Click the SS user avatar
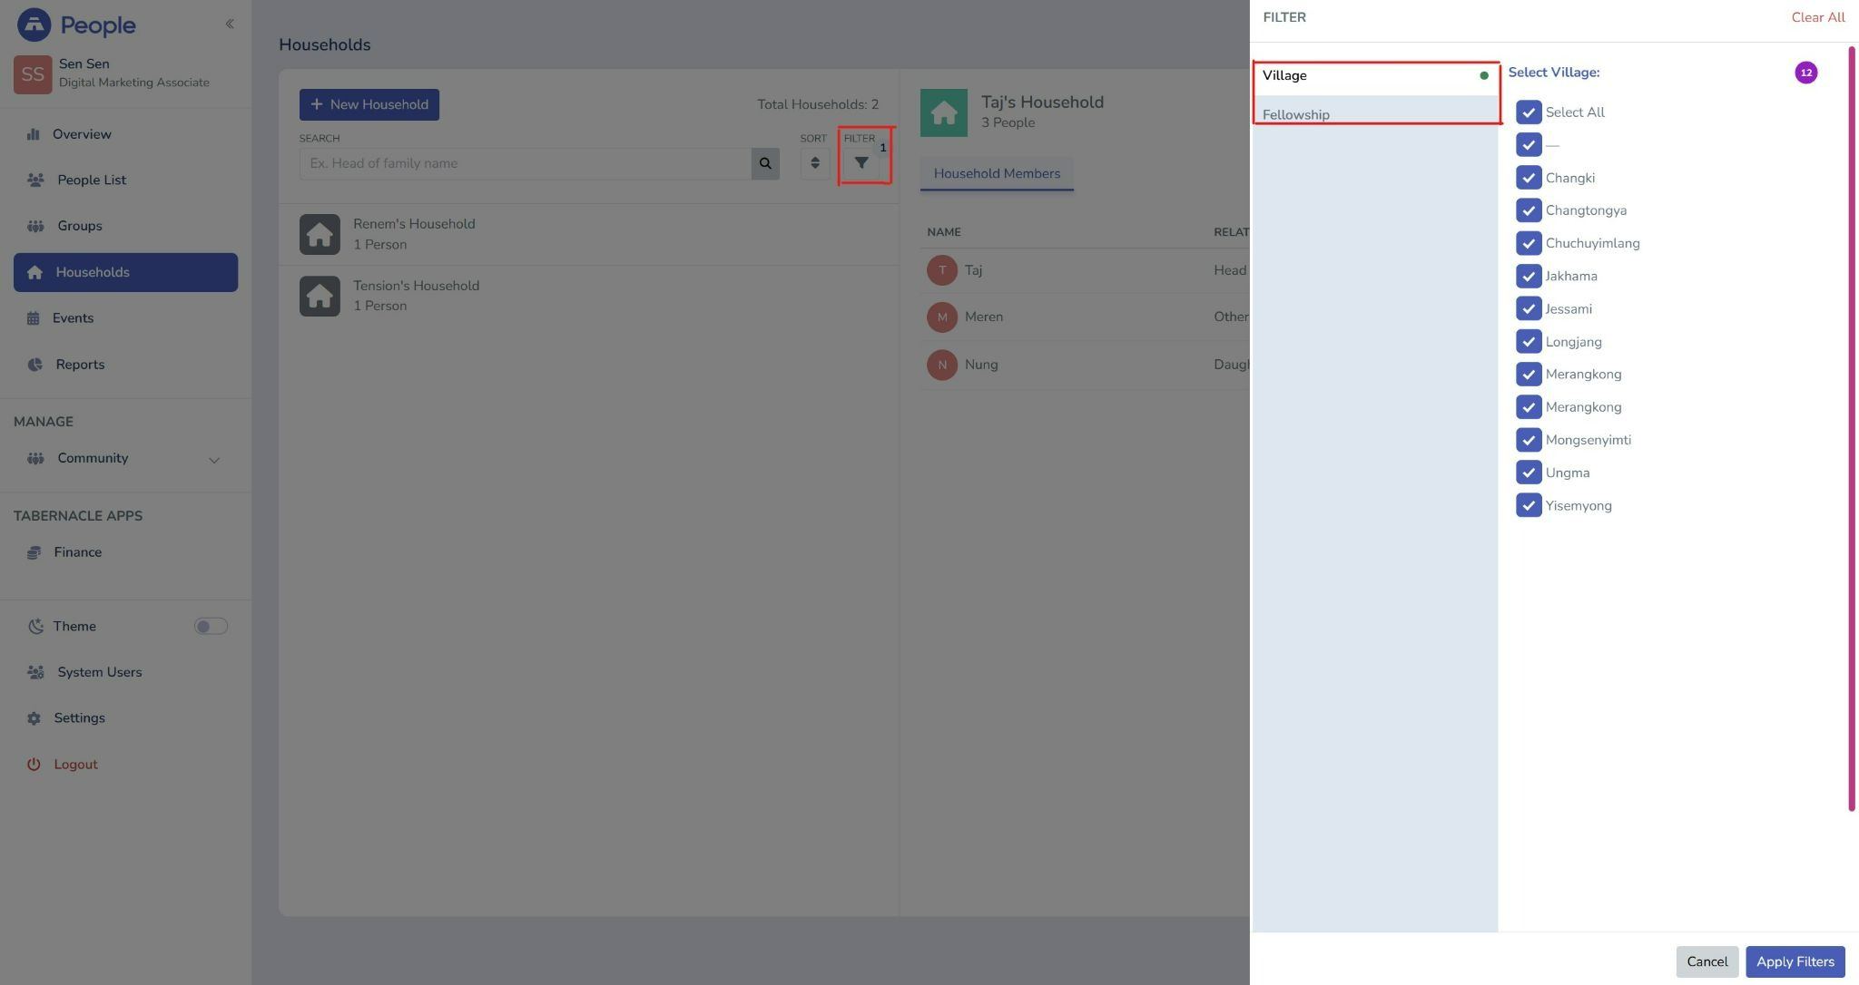1859x985 pixels. click(x=32, y=73)
